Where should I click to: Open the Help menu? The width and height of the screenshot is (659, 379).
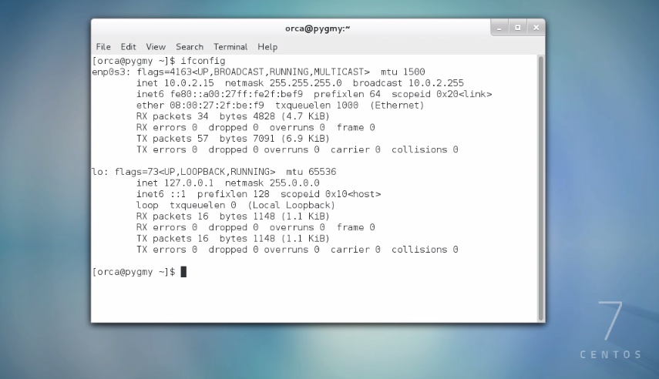click(x=267, y=47)
